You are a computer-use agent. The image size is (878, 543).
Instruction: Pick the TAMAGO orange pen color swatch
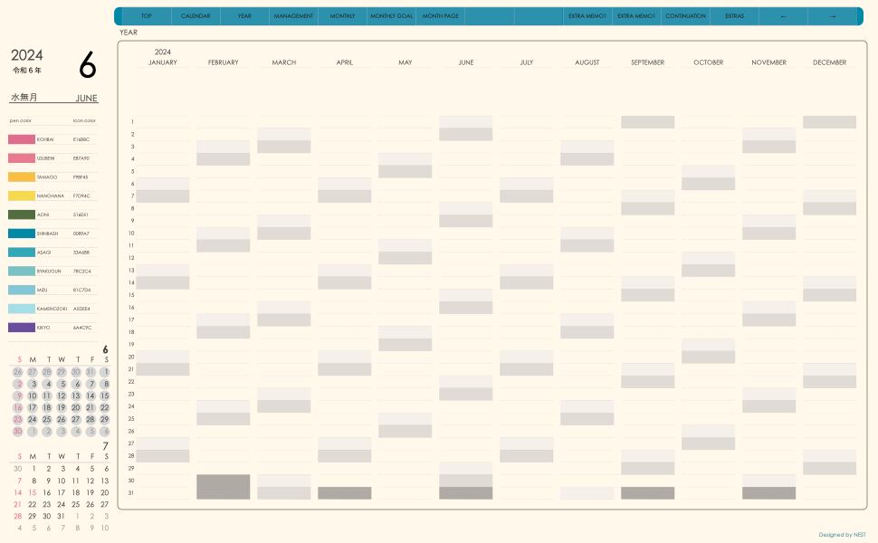[x=22, y=176]
